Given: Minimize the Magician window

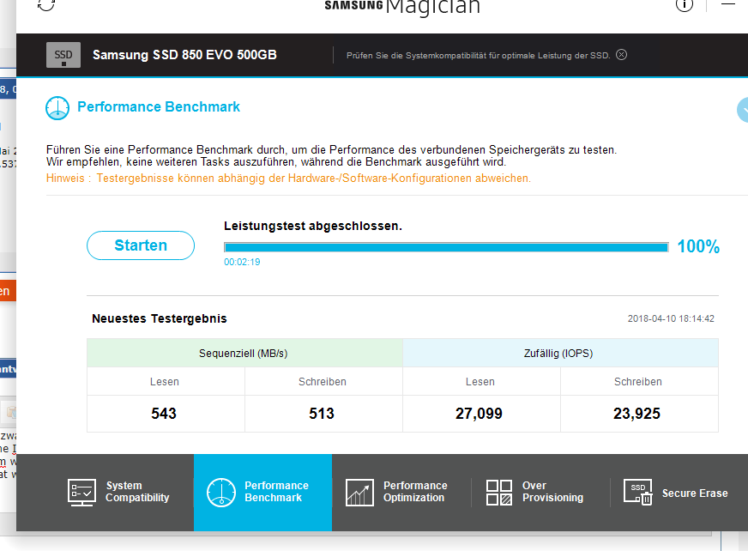Looking at the screenshot, I should (x=728, y=3).
